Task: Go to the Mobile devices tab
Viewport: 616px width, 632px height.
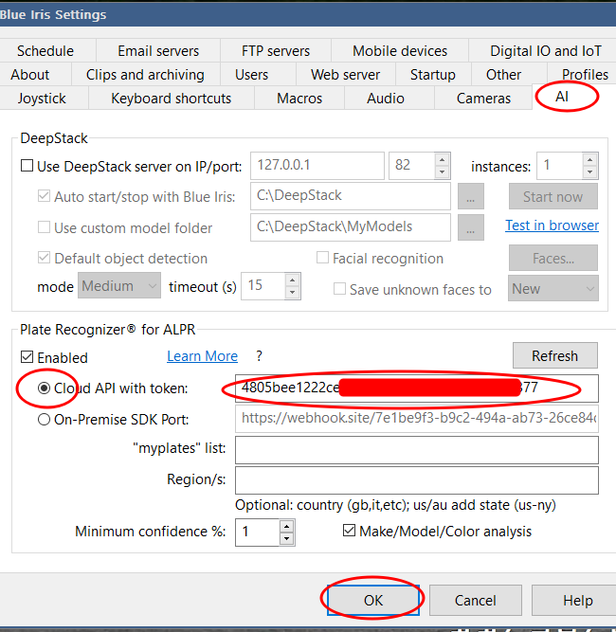Action: pos(400,51)
